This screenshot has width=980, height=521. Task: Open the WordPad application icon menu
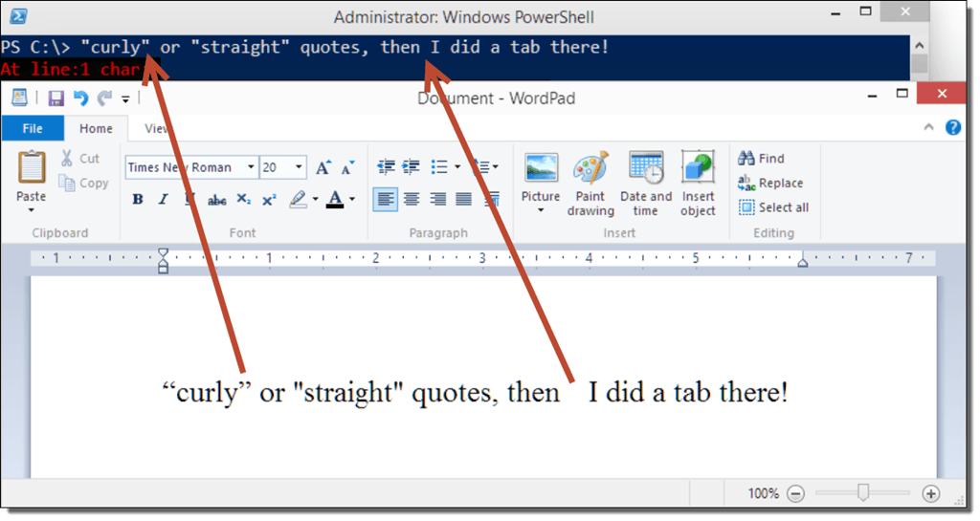point(19,98)
